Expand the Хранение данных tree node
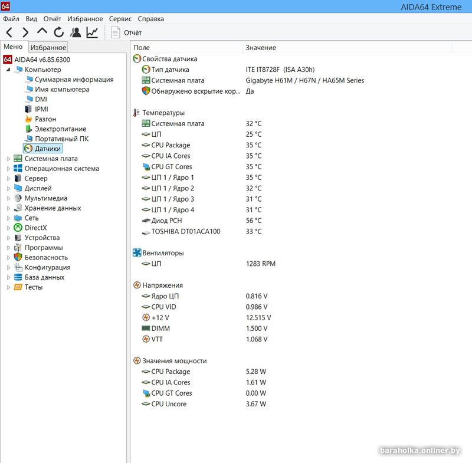 point(8,208)
